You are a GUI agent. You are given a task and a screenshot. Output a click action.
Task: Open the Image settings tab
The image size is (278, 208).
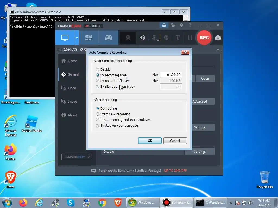click(x=69, y=102)
